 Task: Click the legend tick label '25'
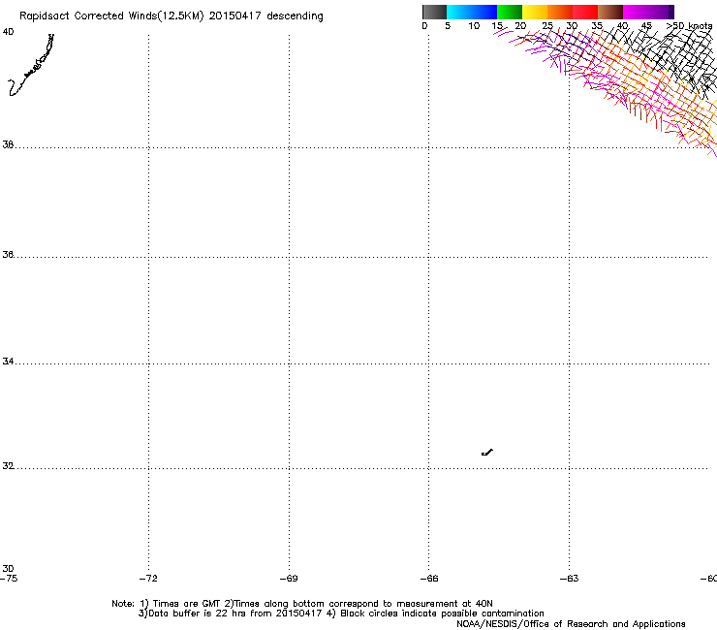point(547,26)
